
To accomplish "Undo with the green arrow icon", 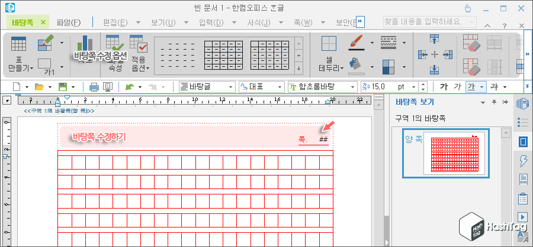I will (130, 87).
